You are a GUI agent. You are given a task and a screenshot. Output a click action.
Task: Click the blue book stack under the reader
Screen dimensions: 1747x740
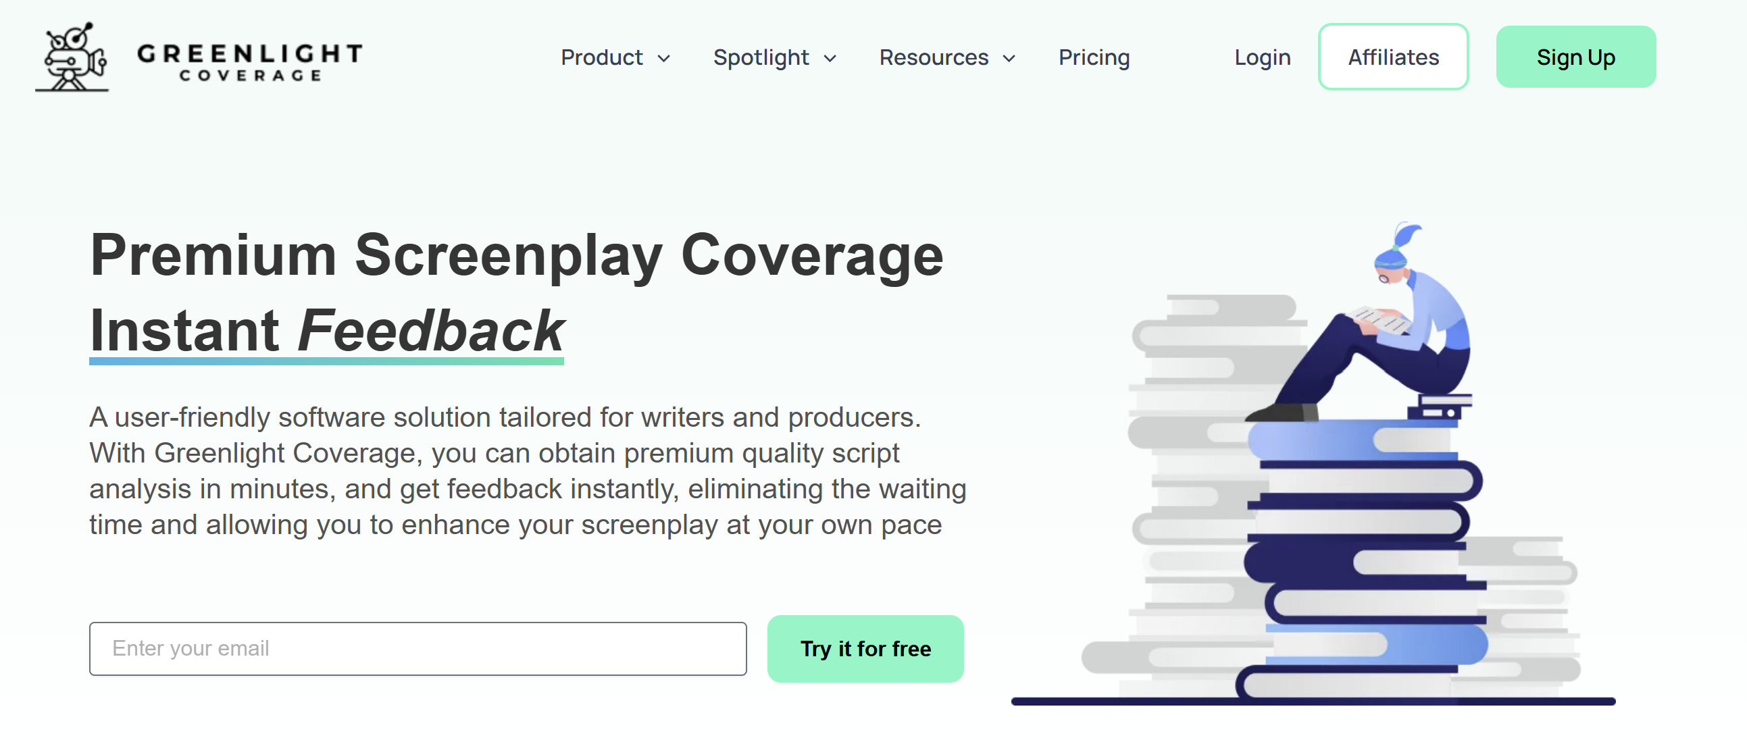pyautogui.click(x=1363, y=556)
